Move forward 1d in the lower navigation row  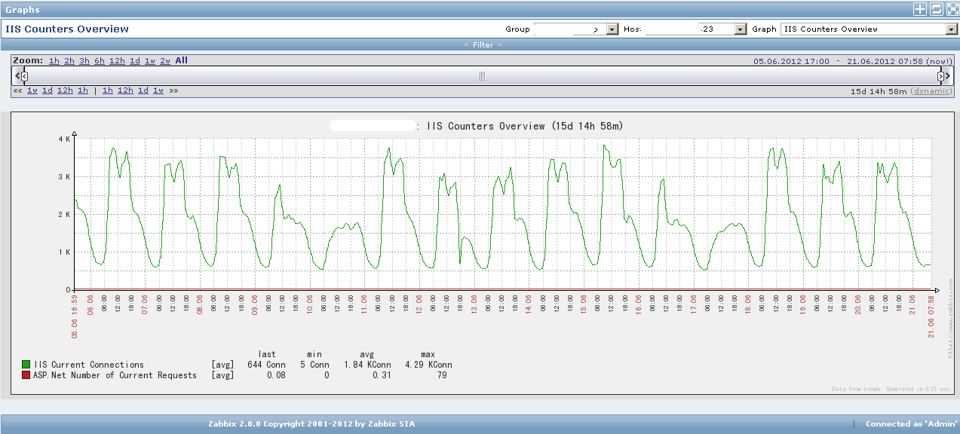(143, 90)
